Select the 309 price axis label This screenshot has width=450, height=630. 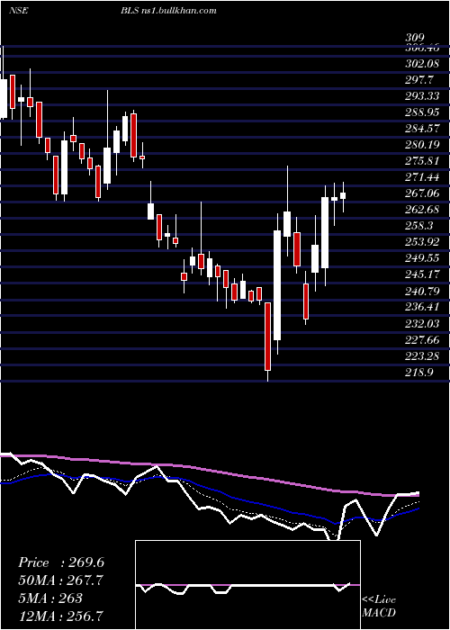(415, 38)
